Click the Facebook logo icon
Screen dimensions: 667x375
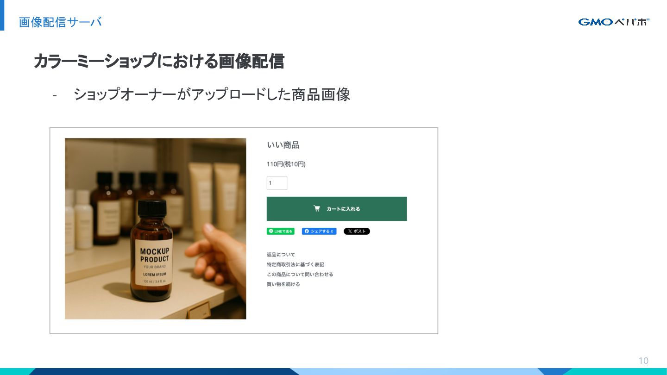click(306, 231)
